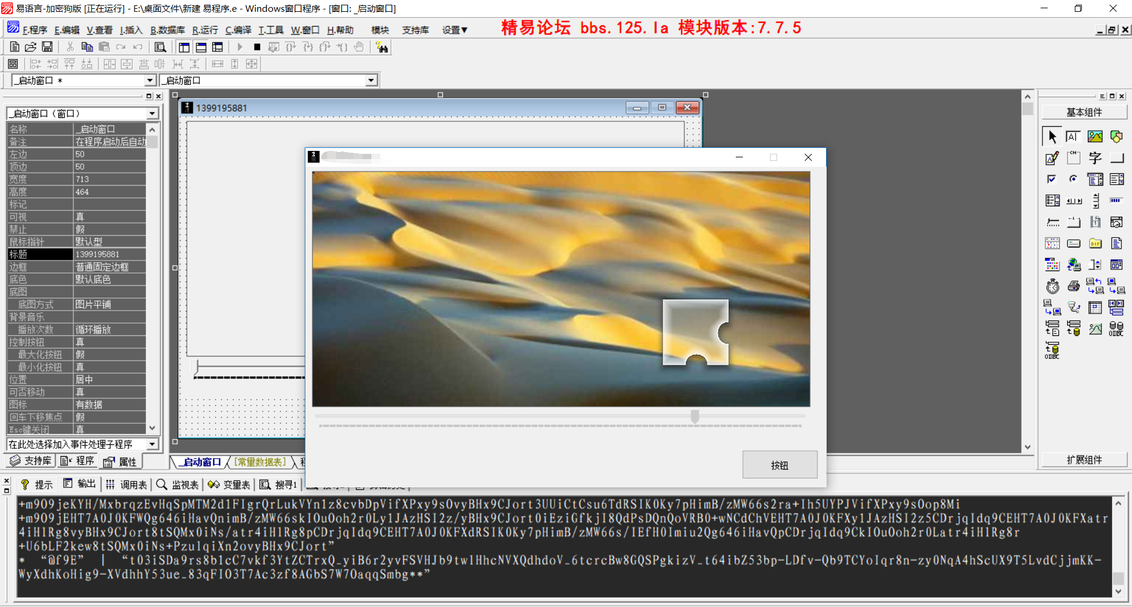The image size is (1132, 607).
Task: Select the shape component in toolbox
Action: (1116, 137)
